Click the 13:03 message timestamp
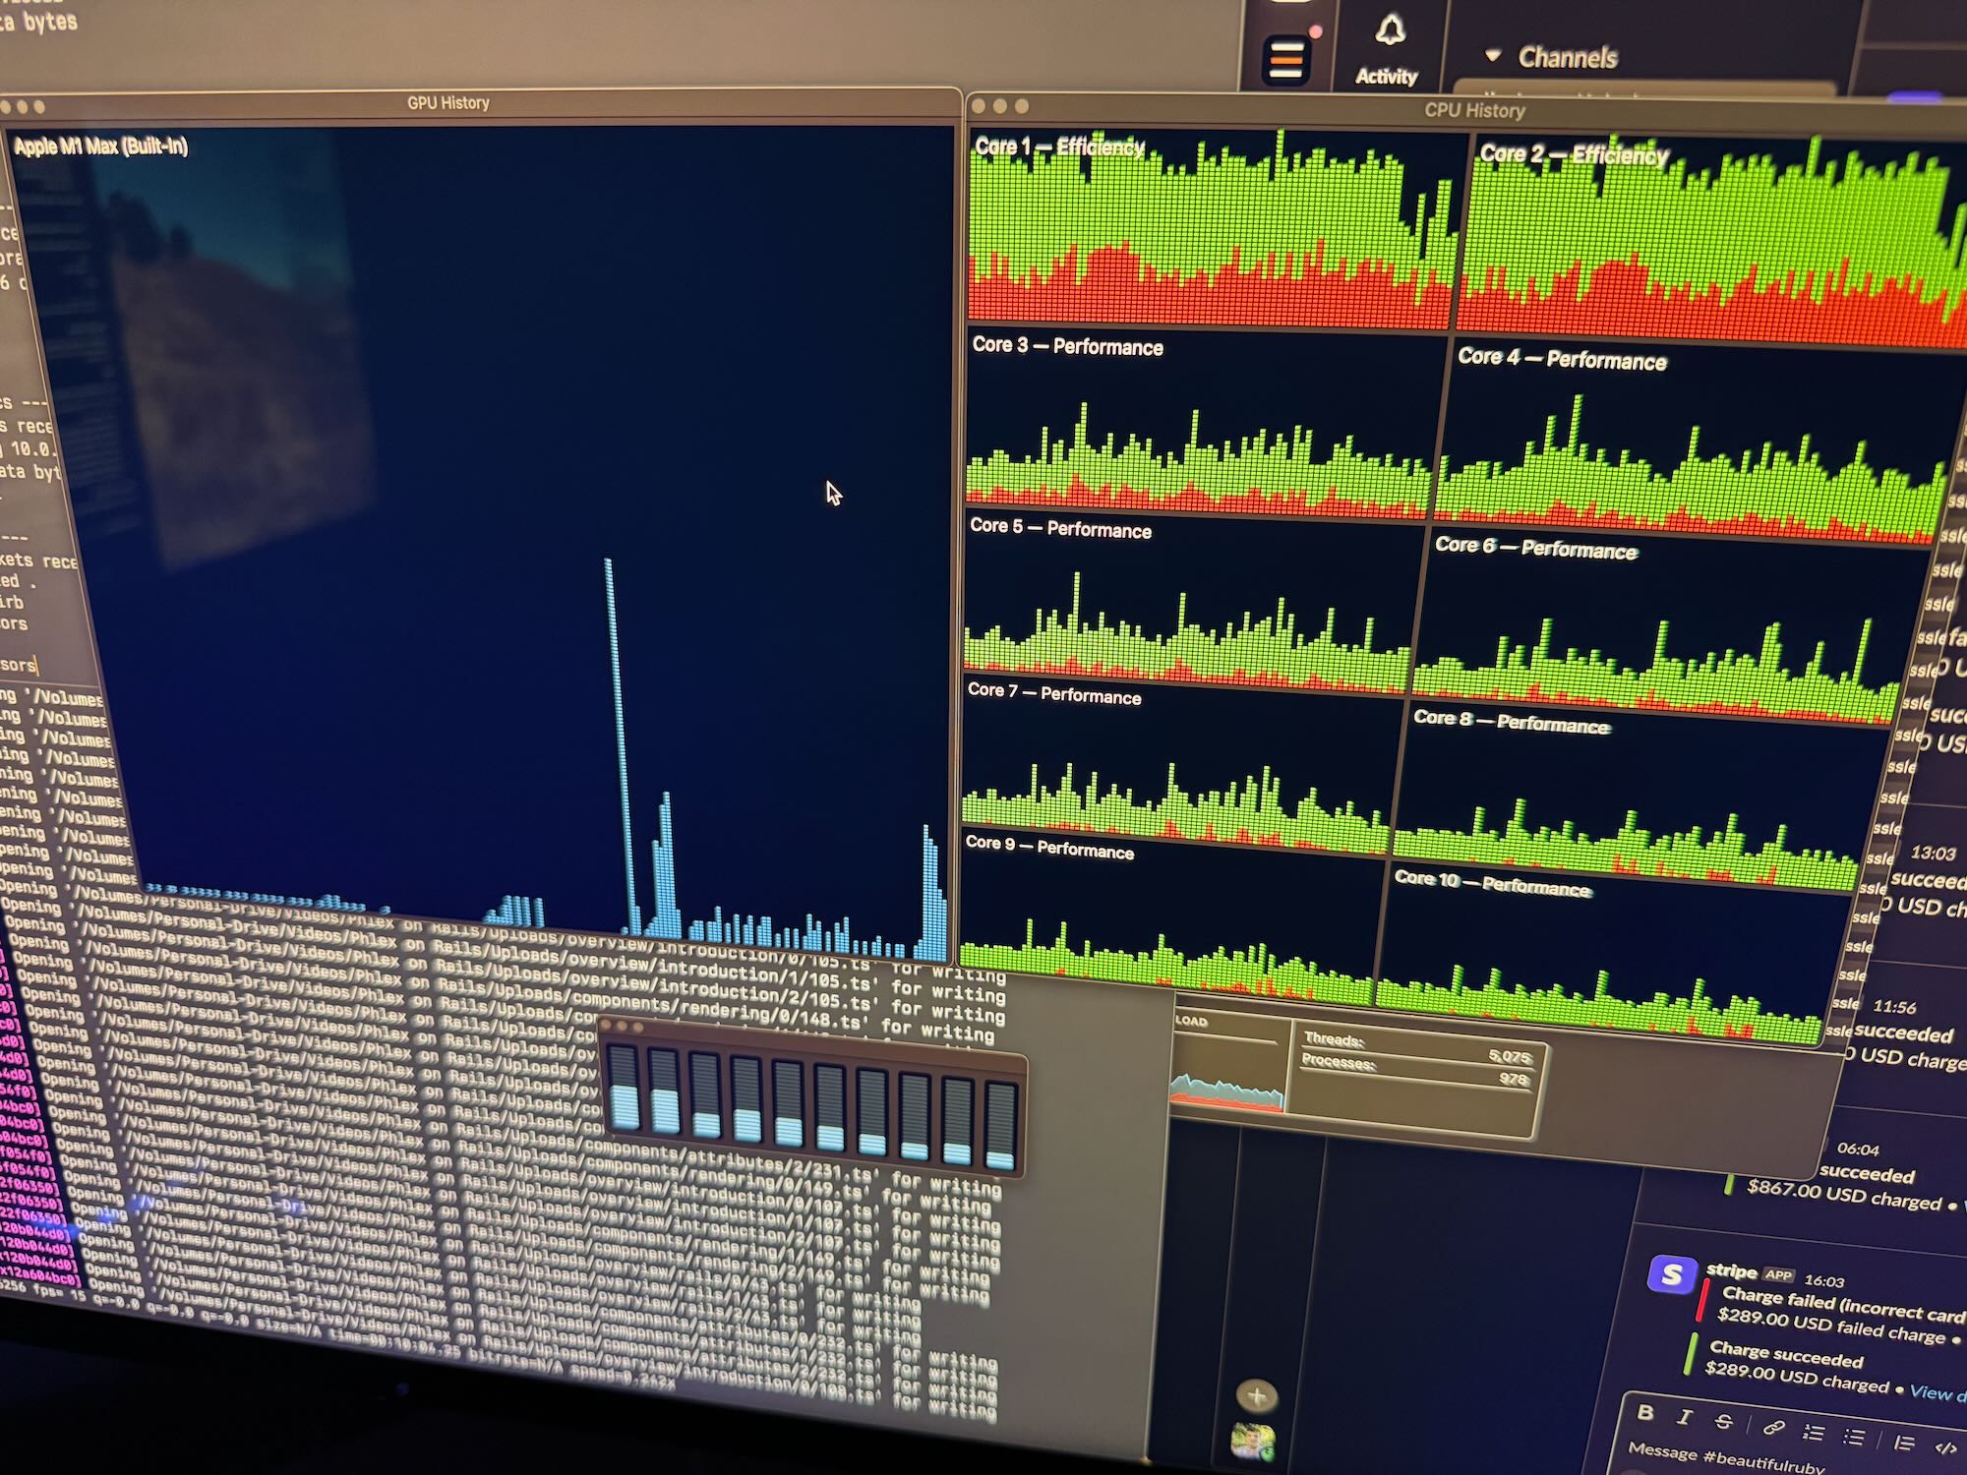This screenshot has width=1967, height=1475. point(1933,853)
